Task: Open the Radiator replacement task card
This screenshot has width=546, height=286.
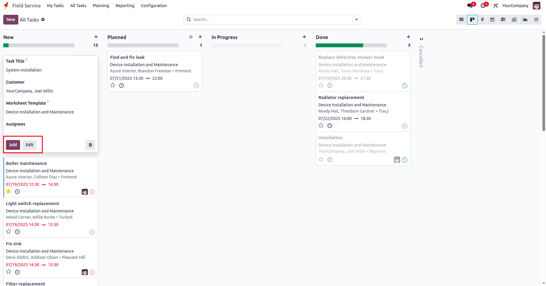Action: point(363,111)
